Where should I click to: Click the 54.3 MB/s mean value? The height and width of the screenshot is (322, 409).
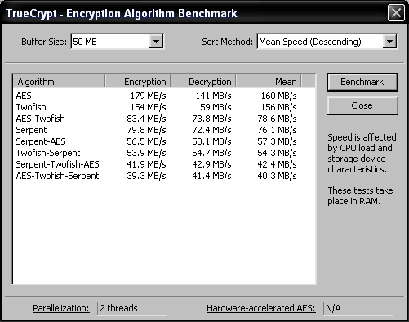click(x=277, y=153)
